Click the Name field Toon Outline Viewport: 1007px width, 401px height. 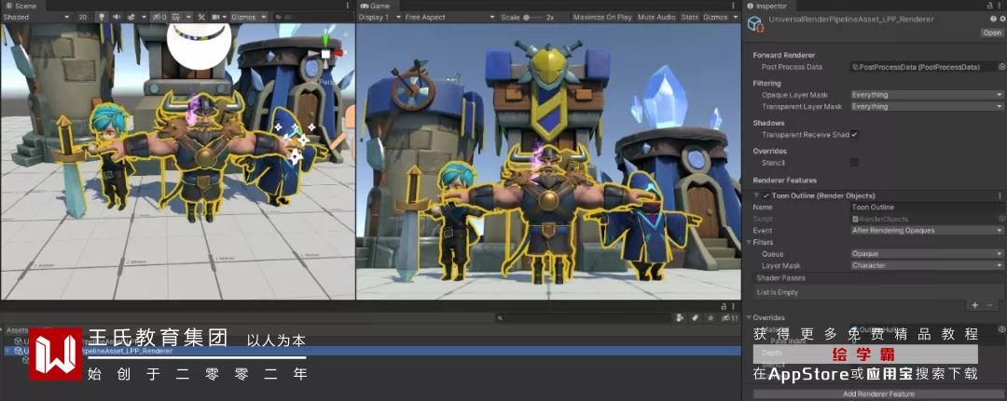tap(927, 207)
